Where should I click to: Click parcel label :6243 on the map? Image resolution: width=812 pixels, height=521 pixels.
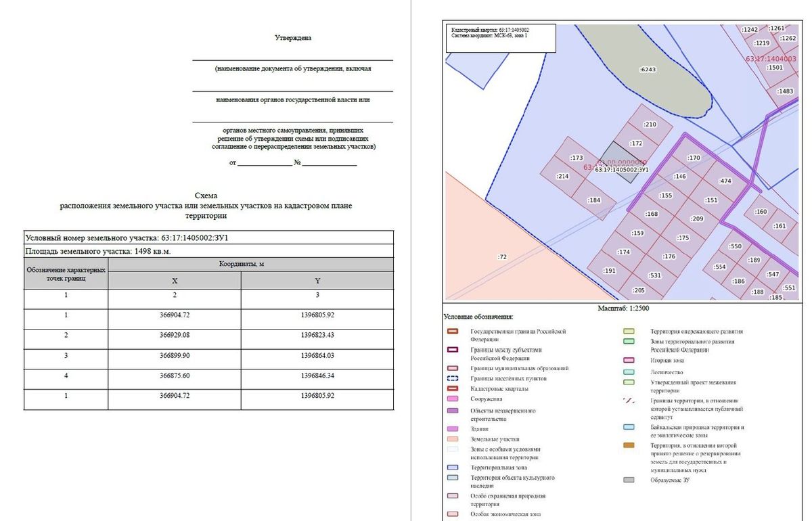648,70
